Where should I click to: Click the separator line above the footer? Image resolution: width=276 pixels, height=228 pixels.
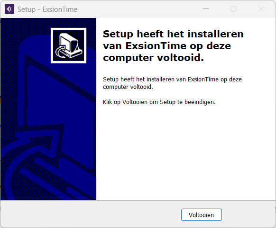[x=138, y=200]
